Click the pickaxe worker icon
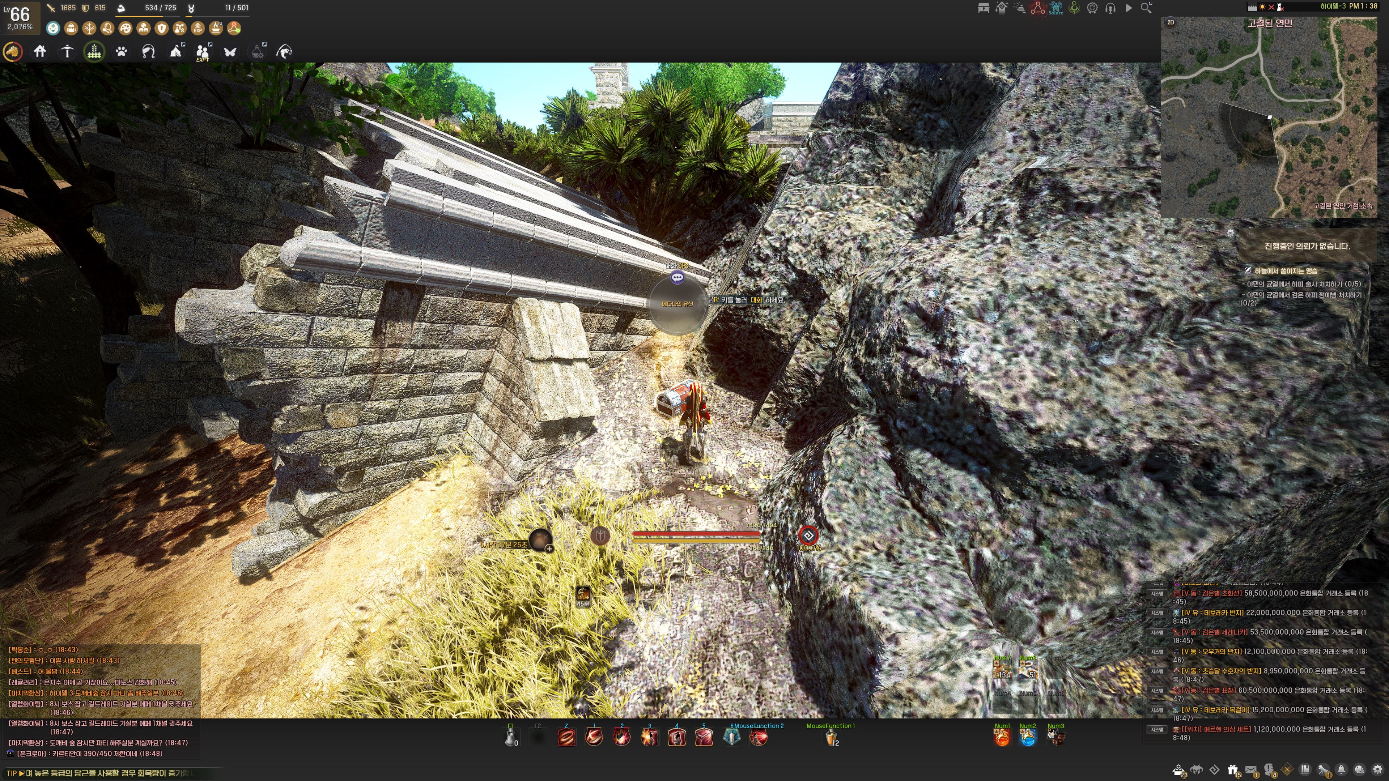Viewport: 1389px width, 781px height. tap(67, 52)
